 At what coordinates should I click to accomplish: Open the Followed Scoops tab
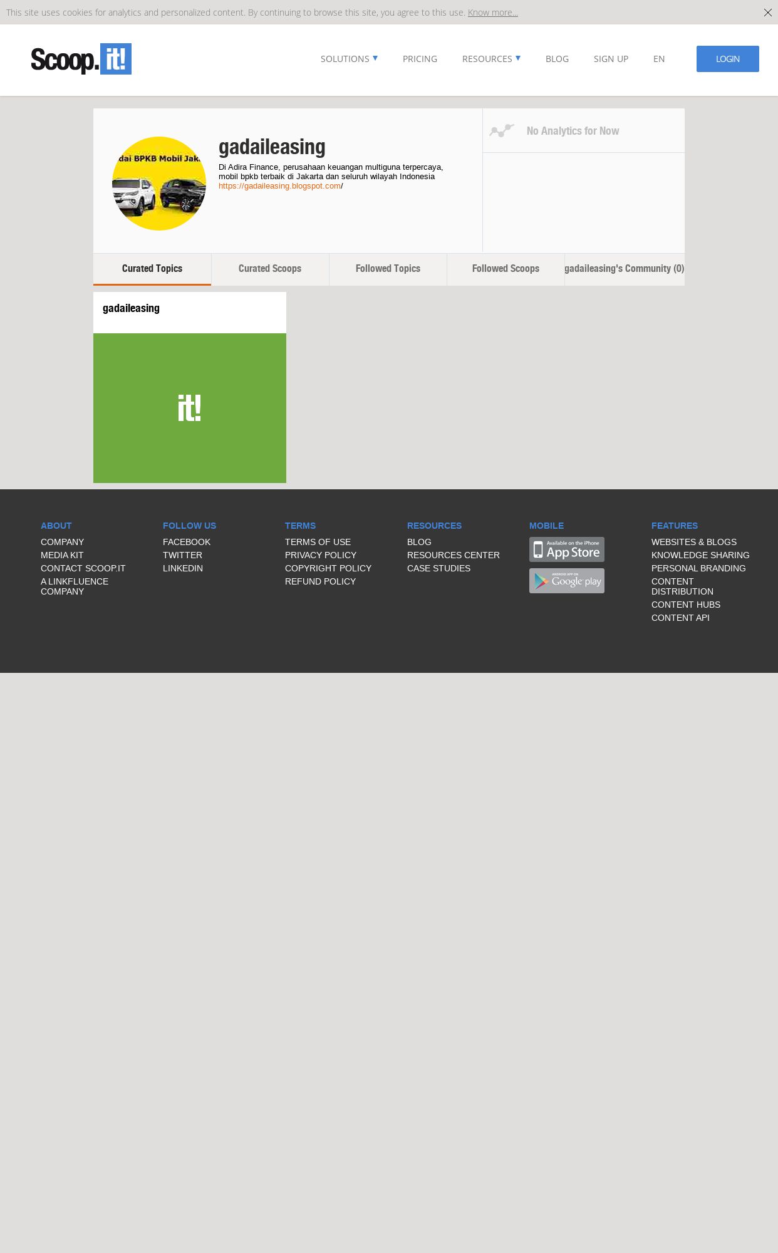(506, 269)
